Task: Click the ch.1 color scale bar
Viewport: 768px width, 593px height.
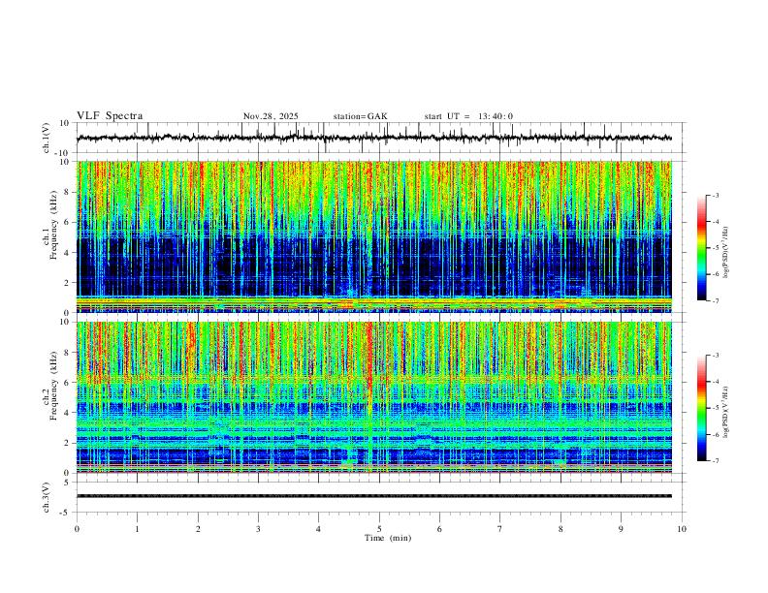Action: click(x=702, y=248)
